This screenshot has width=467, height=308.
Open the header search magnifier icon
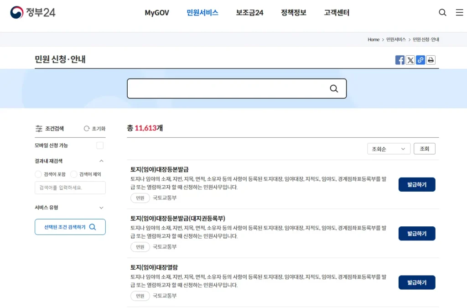[442, 13]
